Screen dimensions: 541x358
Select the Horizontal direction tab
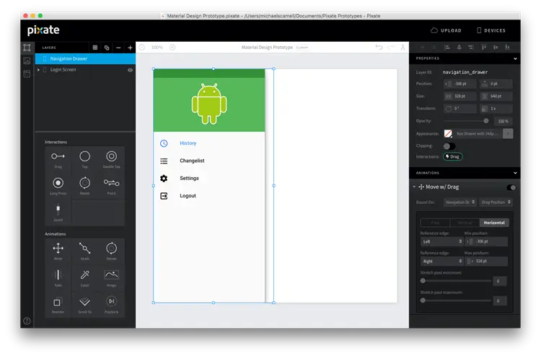point(494,223)
